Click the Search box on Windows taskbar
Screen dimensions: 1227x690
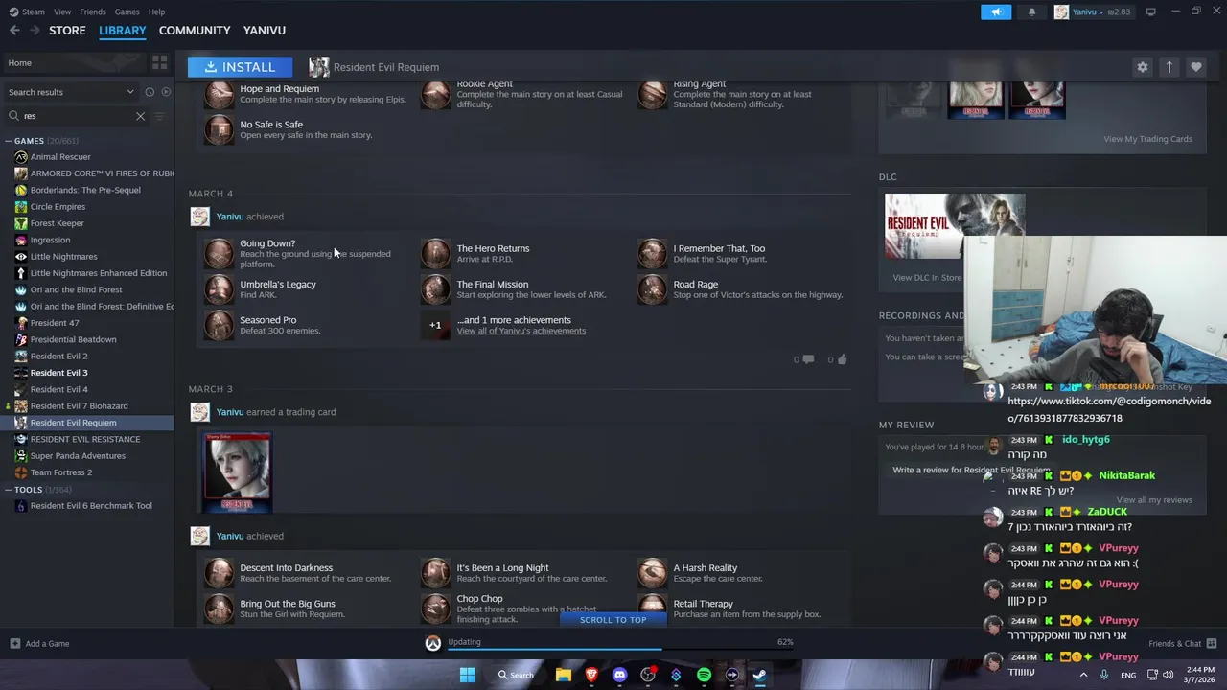(x=515, y=675)
